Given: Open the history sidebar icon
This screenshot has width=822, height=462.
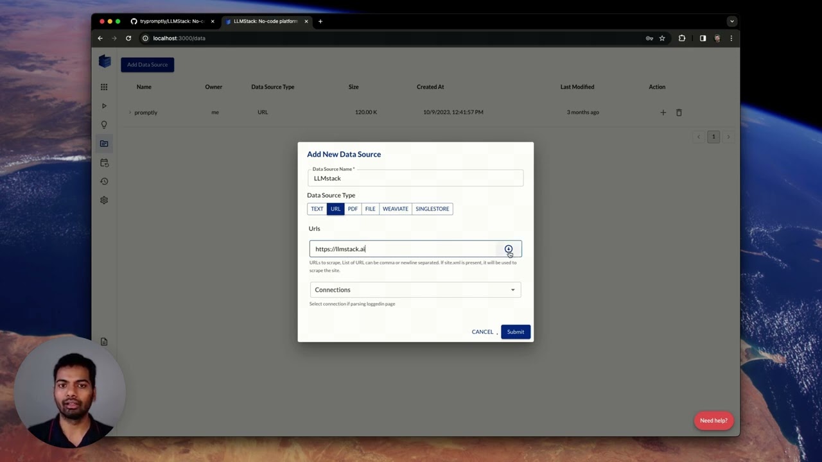Looking at the screenshot, I should coord(104,182).
